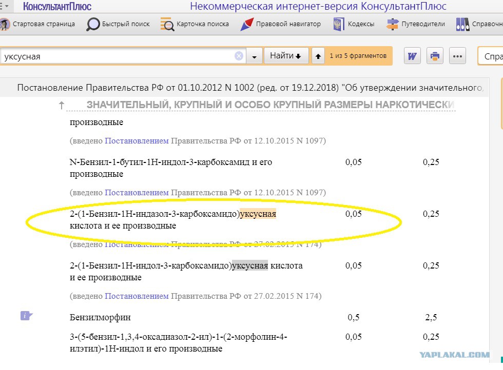
Task: Expand the search history dropdown
Action: 255,57
